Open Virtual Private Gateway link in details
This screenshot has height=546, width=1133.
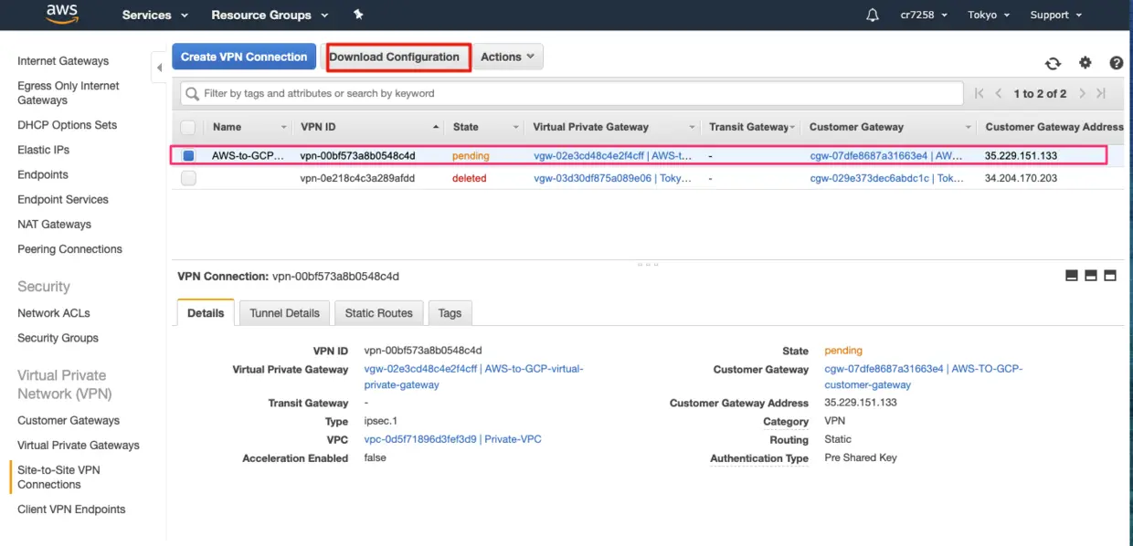(473, 377)
